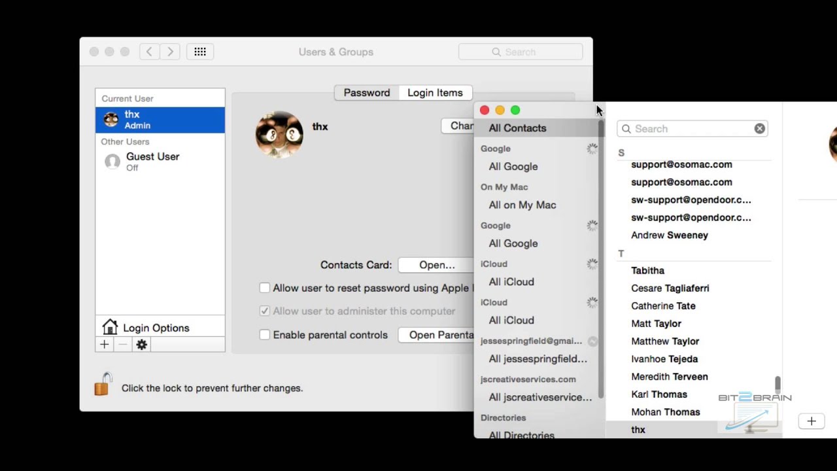Open the Contacts Card

coord(437,265)
